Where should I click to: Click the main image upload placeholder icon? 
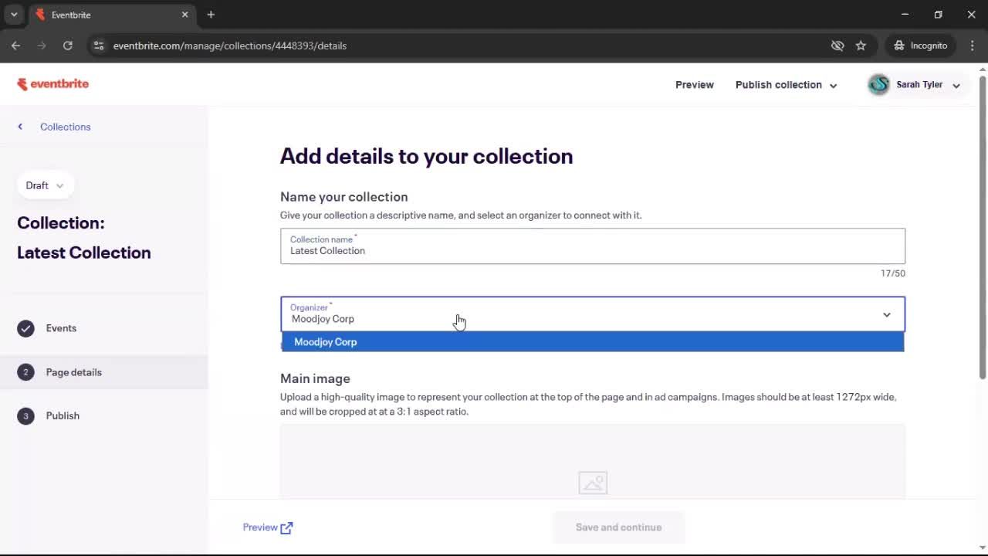point(593,483)
